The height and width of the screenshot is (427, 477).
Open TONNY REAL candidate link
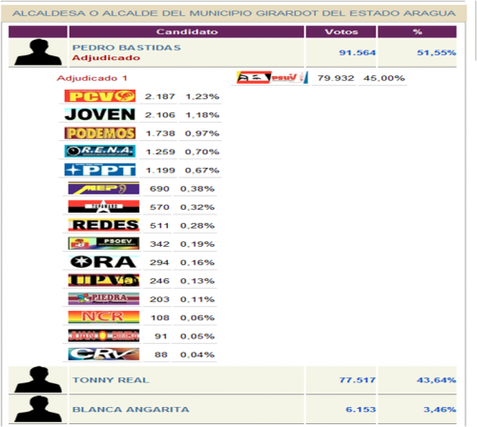click(111, 380)
